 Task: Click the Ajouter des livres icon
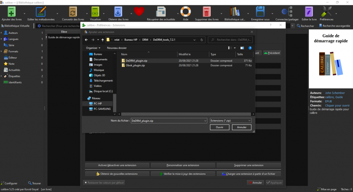point(11,12)
